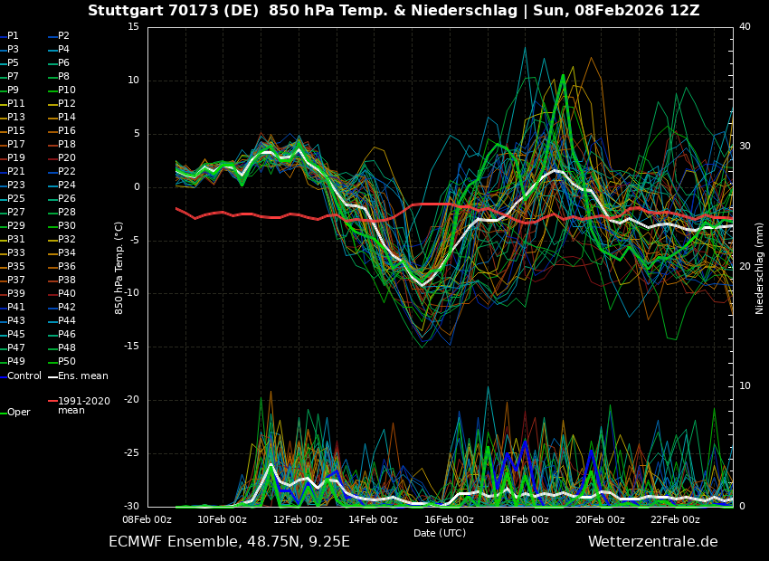Image resolution: width=769 pixels, height=561 pixels.
Task: Click the 850 hPa Temp. axis title
Action: (119, 268)
